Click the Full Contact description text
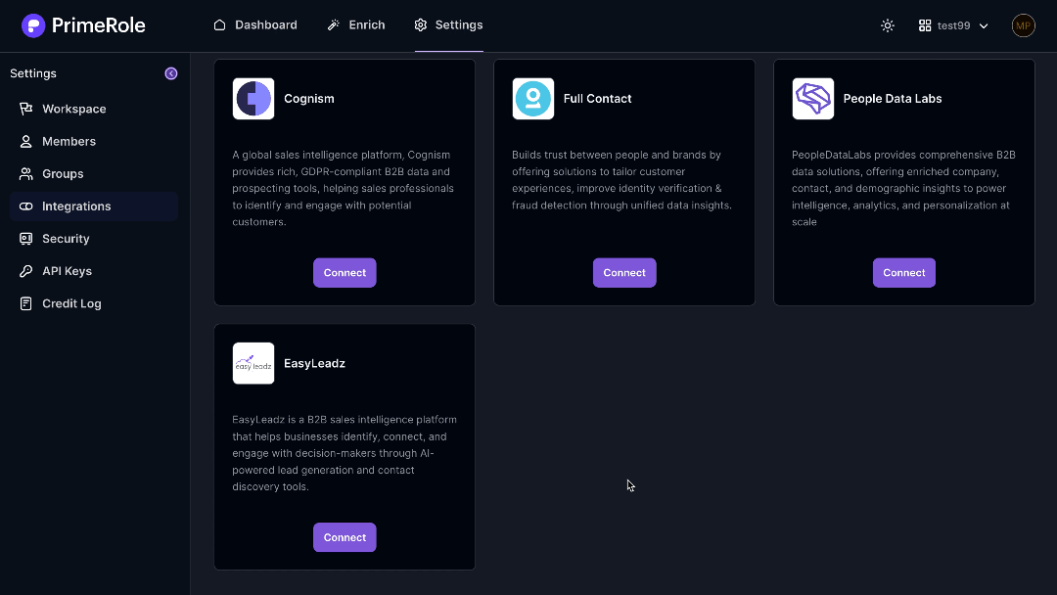The image size is (1057, 595). tap(621, 180)
